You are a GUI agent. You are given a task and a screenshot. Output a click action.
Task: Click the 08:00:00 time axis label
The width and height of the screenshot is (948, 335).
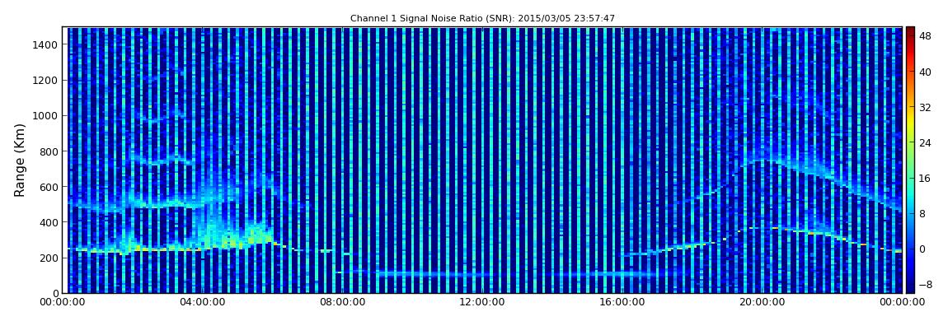pyautogui.click(x=341, y=302)
